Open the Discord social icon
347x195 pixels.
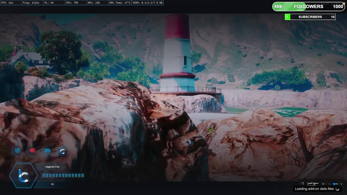pos(47,150)
